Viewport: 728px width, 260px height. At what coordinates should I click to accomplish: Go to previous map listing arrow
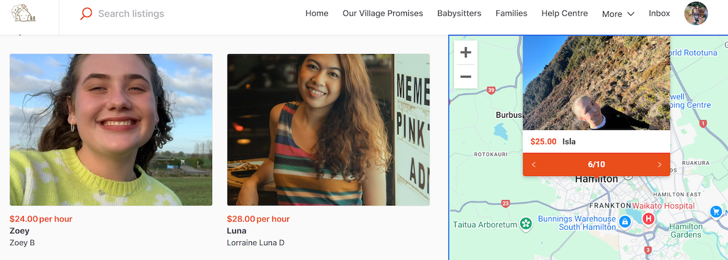[x=534, y=165]
